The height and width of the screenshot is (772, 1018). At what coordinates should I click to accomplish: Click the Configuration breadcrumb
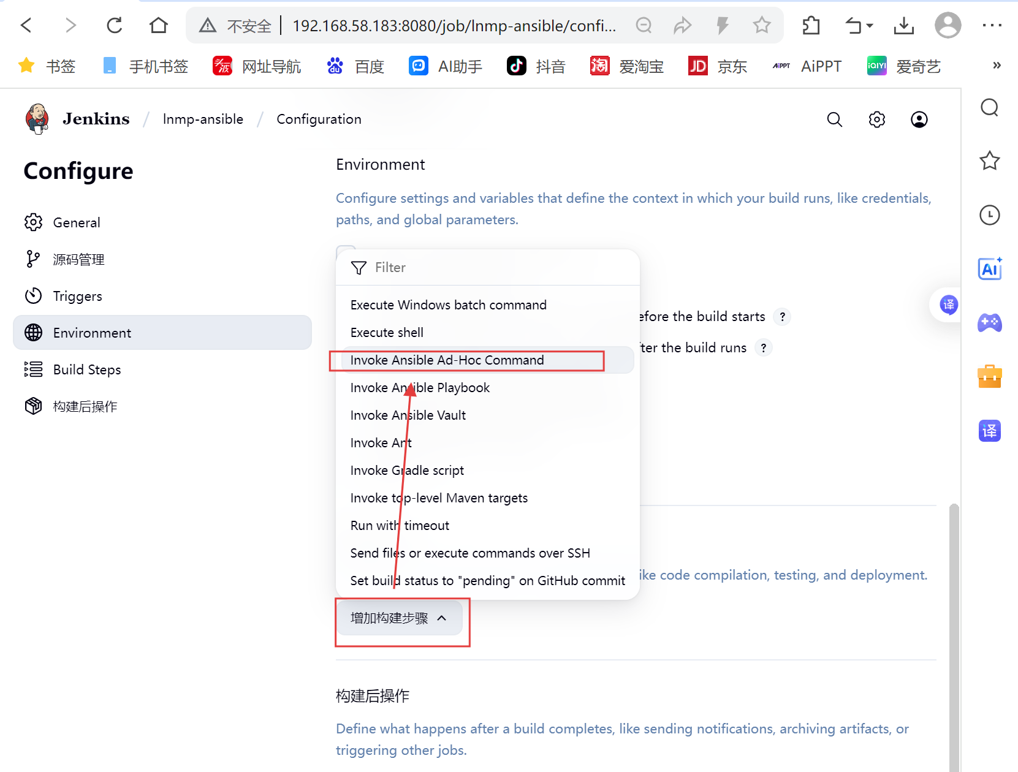coord(319,119)
